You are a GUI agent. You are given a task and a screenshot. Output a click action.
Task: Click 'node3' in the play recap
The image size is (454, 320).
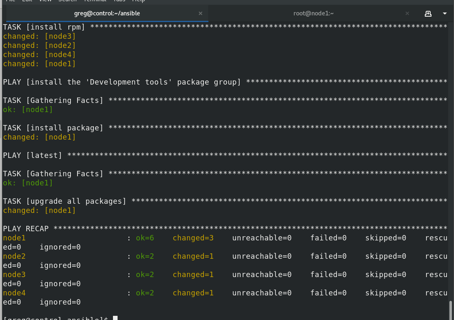(14, 274)
